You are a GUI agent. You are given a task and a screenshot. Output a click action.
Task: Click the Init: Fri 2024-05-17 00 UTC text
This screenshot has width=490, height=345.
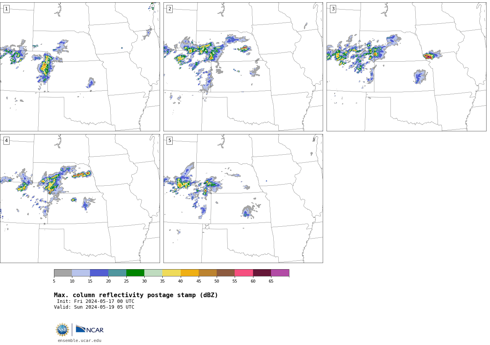(96, 301)
